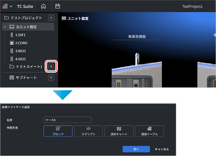The width and height of the screenshot is (216, 156).
Task: Collapse the ユニット設定 tree node chevron
Action: [5, 27]
